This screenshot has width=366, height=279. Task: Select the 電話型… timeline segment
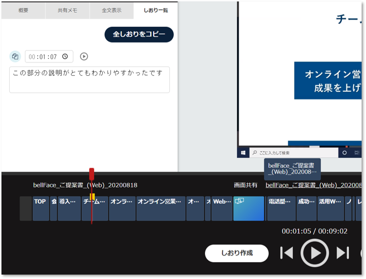[281, 209]
